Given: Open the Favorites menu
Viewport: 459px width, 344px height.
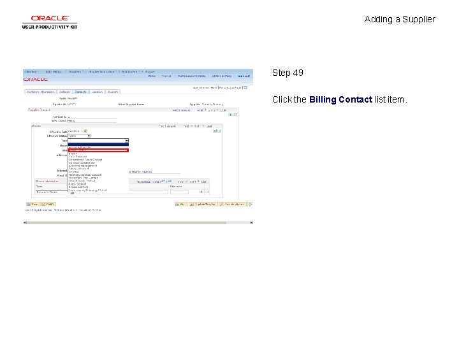Looking at the screenshot, I should [31, 71].
